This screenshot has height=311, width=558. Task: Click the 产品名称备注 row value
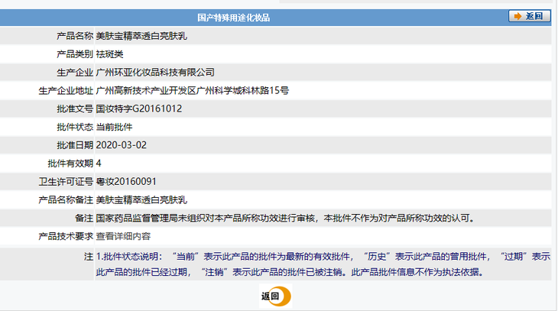141,200
